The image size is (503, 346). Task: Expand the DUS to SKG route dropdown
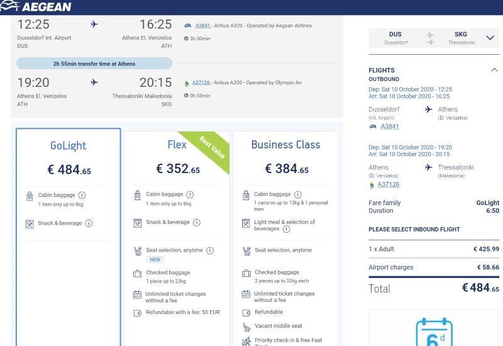490,38
